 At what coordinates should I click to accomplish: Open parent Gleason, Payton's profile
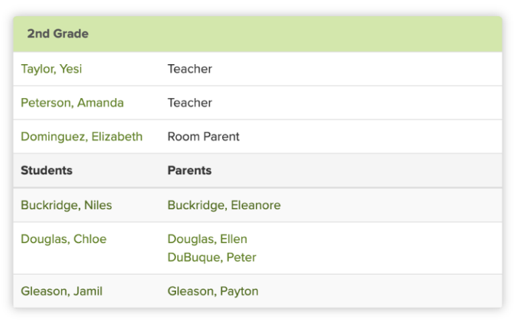point(213,291)
